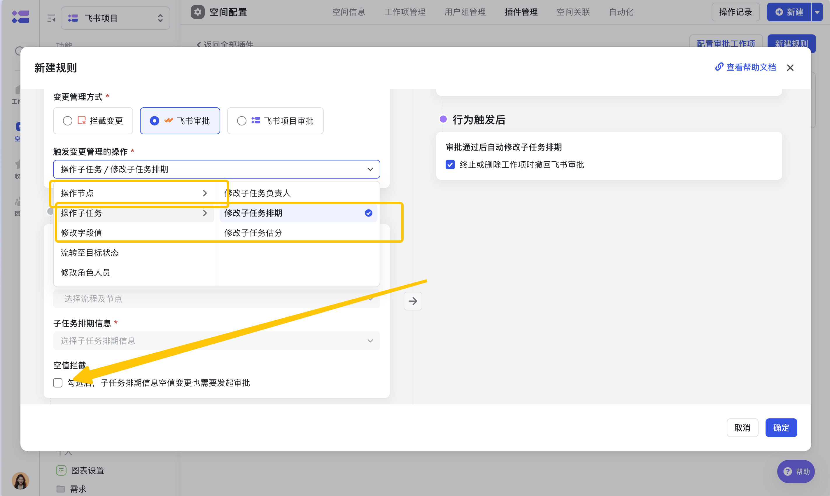
Task: Click the help question-mark icon
Action: click(x=788, y=471)
